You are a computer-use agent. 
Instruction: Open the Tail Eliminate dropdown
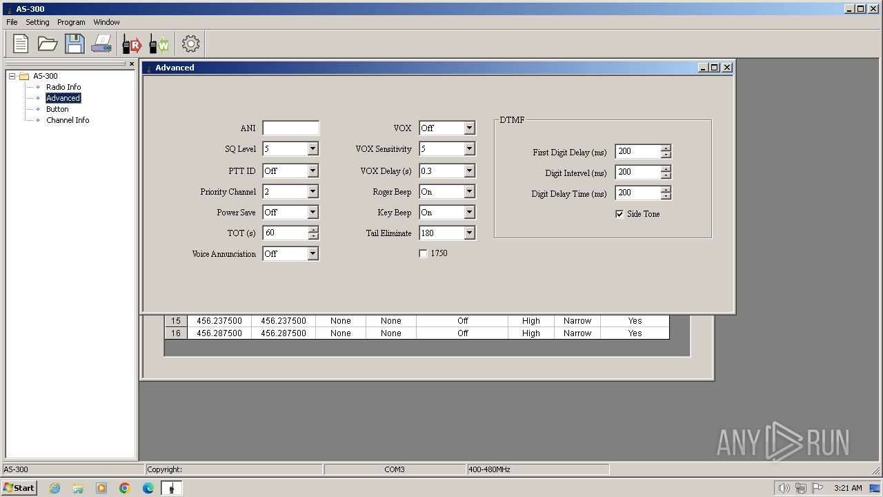[469, 233]
